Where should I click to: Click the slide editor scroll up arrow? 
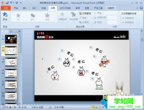(x=142, y=31)
